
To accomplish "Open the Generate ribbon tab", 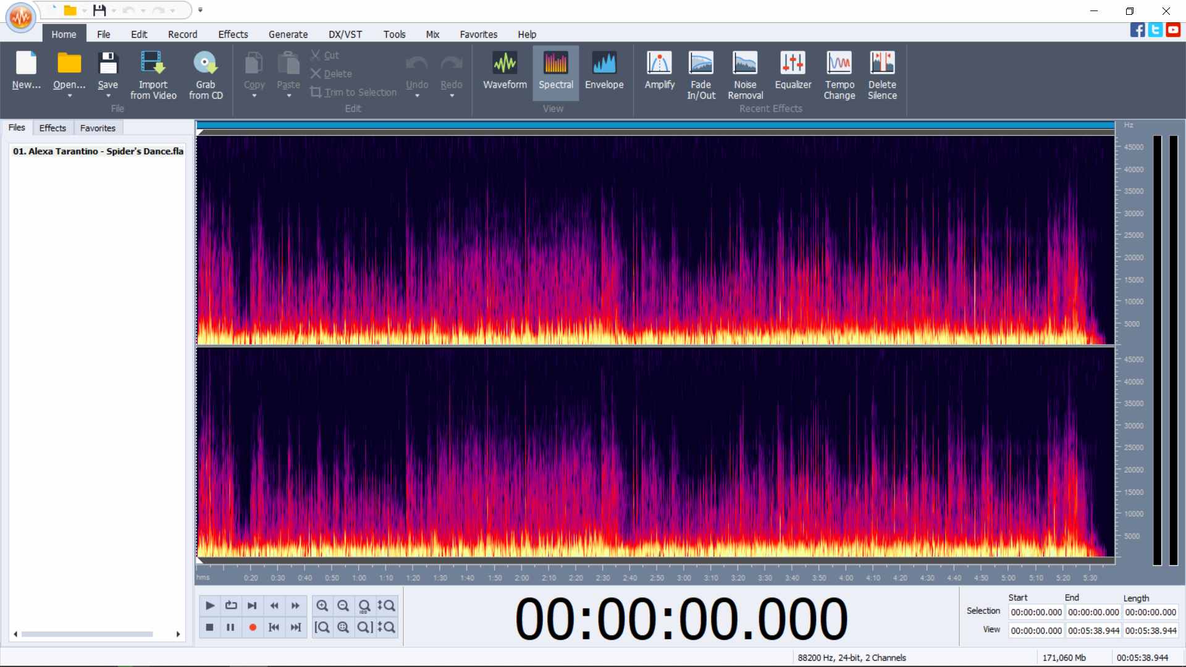I will pos(288,35).
